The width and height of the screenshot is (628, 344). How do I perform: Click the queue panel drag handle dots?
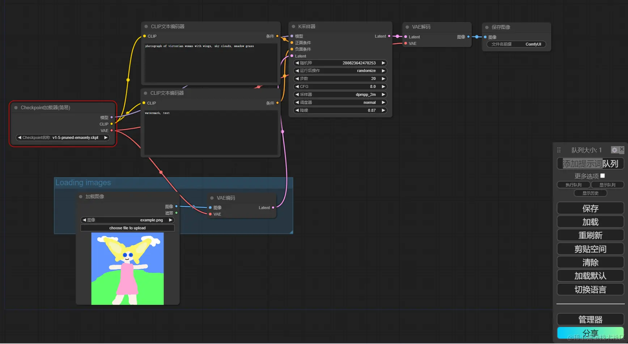(x=559, y=150)
